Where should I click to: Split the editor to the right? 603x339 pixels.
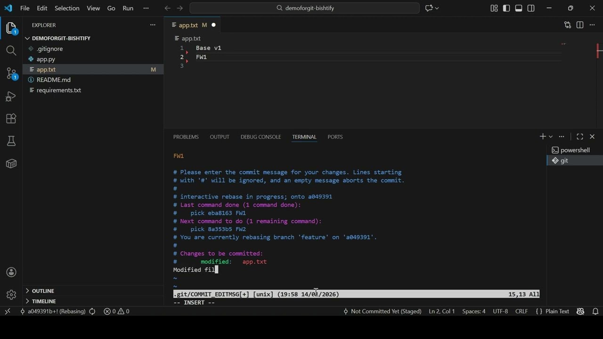coord(580,25)
